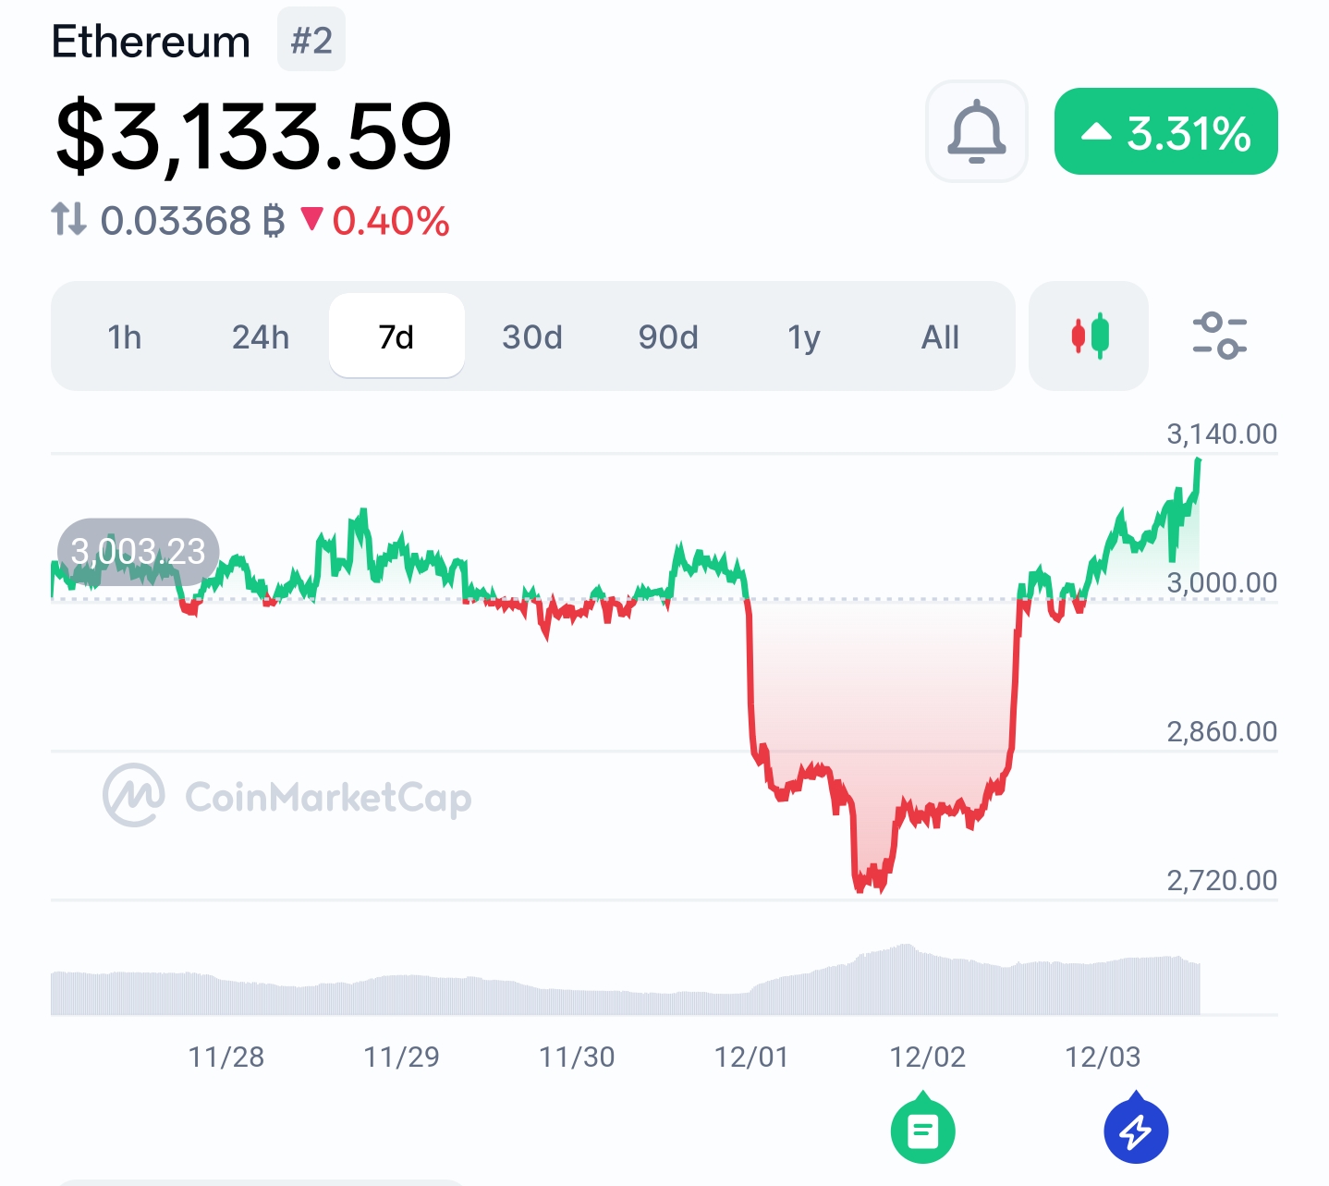Select the 24h timeframe tab
The width and height of the screenshot is (1329, 1186).
tap(260, 337)
